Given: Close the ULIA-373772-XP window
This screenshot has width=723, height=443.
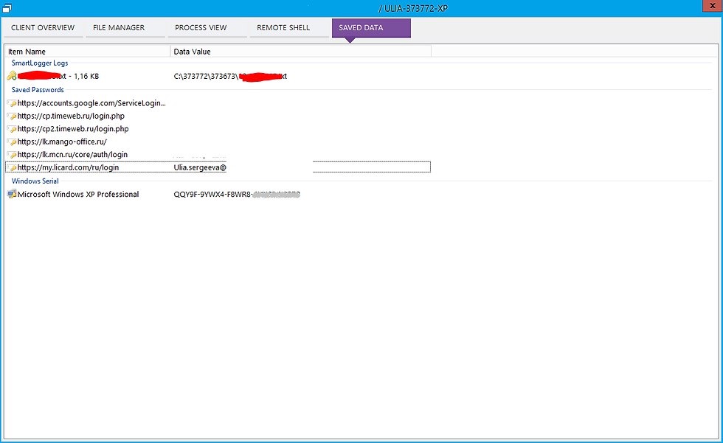Looking at the screenshot, I should pyautogui.click(x=713, y=5).
